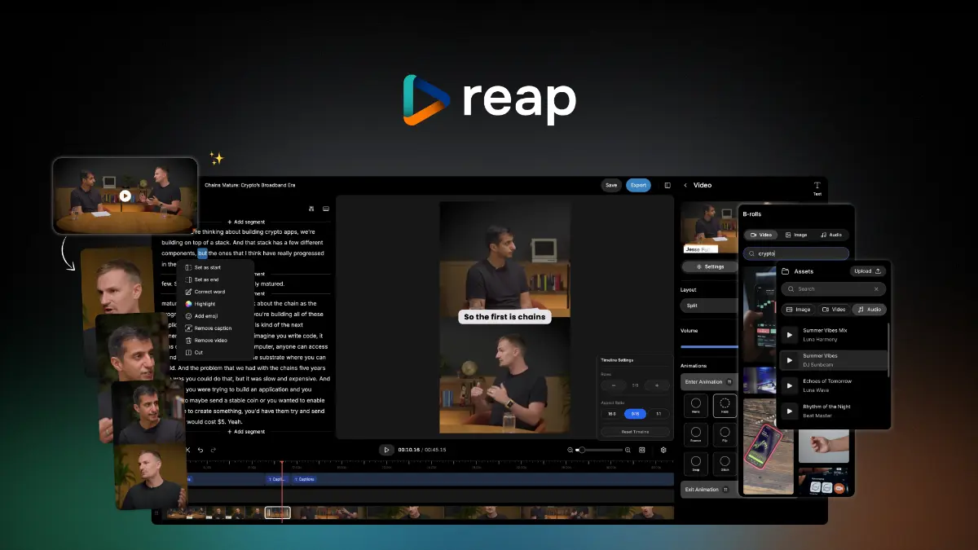This screenshot has height=550, width=978.
Task: Switch to the Image tab in B-rolls
Action: click(798, 234)
